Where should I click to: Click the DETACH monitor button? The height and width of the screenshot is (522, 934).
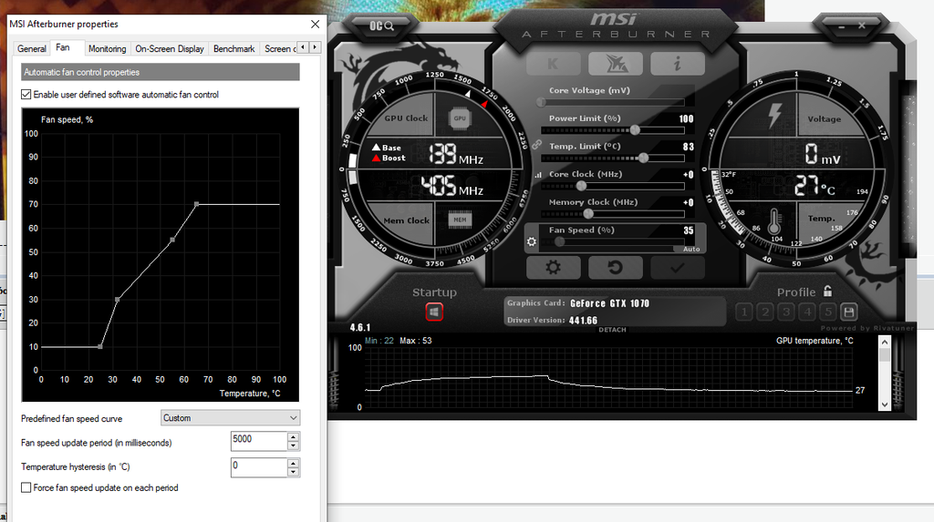(x=612, y=330)
